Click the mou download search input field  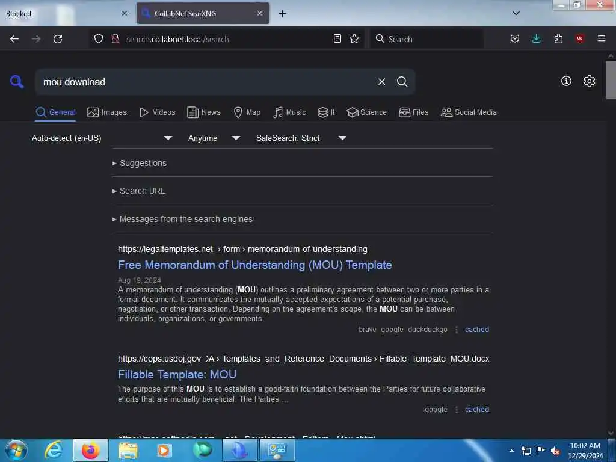click(x=206, y=82)
